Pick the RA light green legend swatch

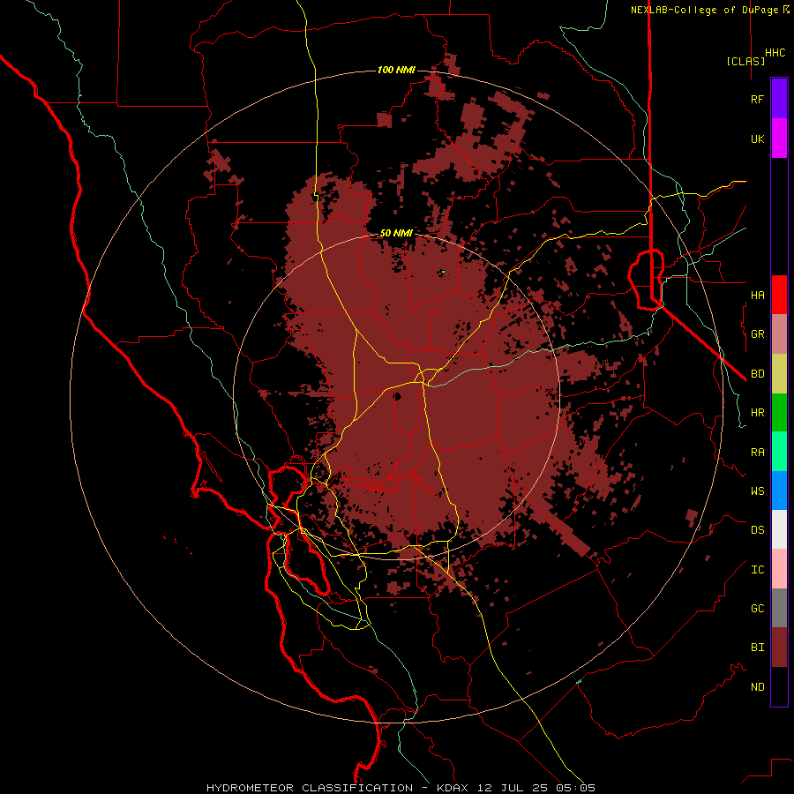click(779, 451)
